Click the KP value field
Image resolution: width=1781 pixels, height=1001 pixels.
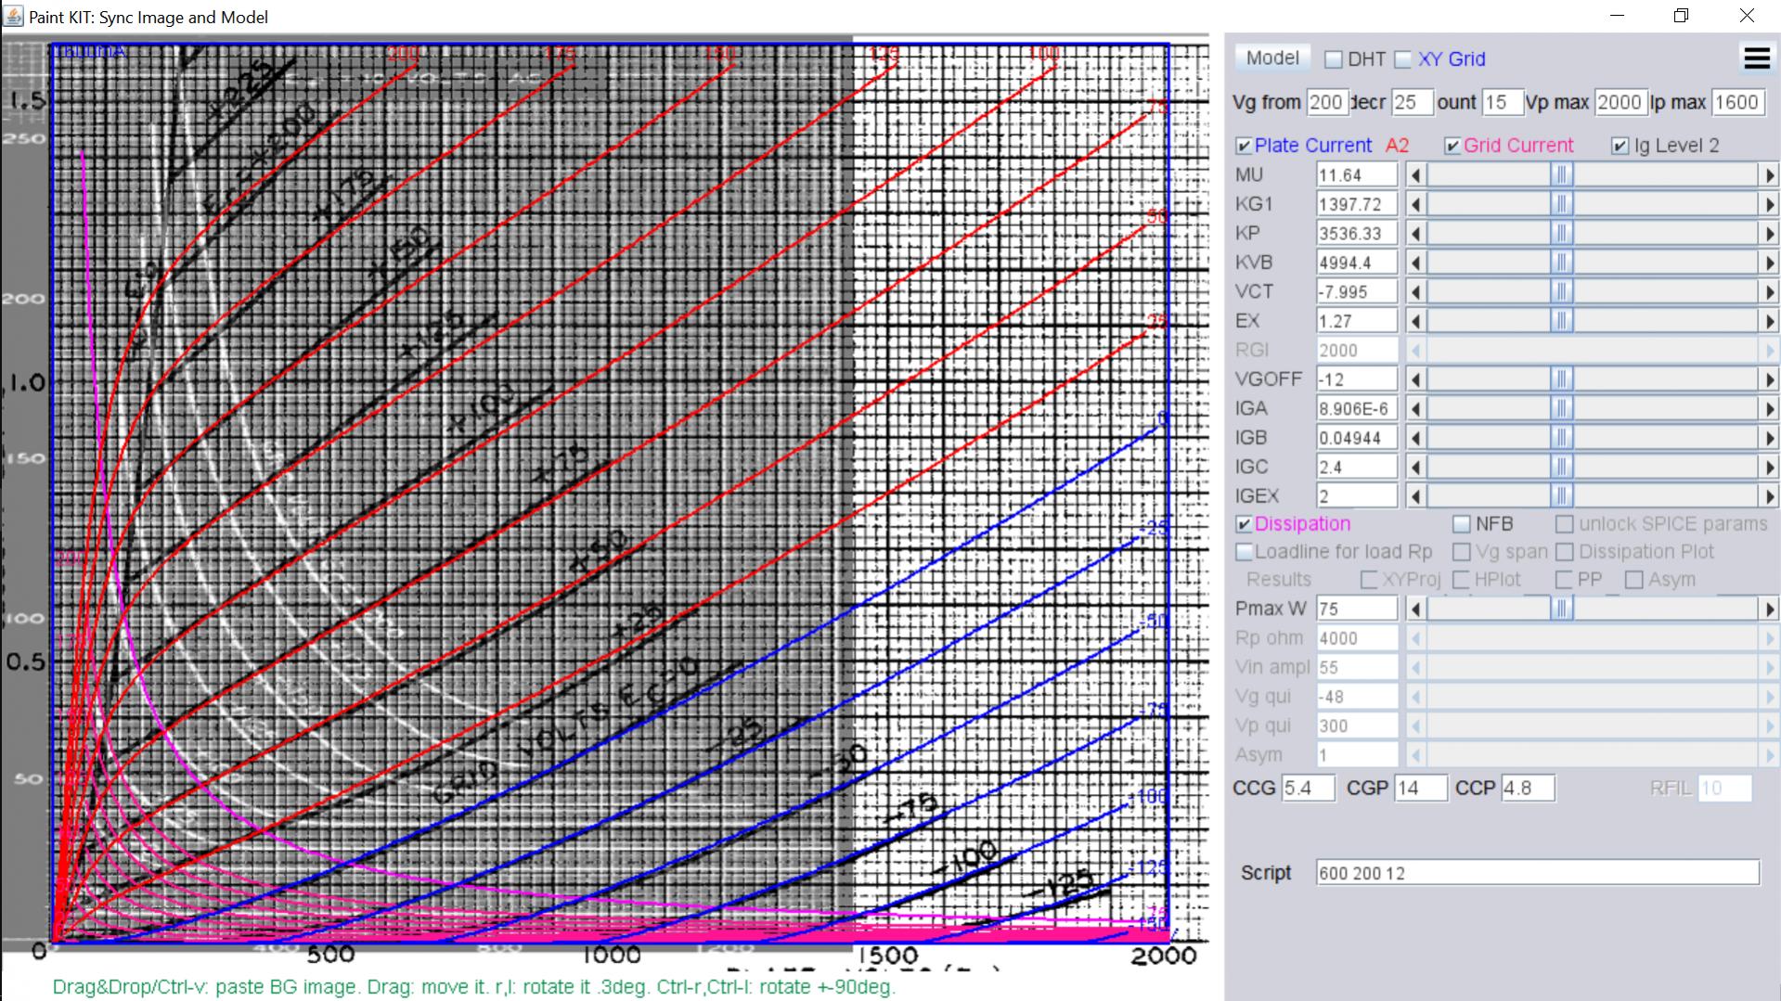coord(1356,233)
